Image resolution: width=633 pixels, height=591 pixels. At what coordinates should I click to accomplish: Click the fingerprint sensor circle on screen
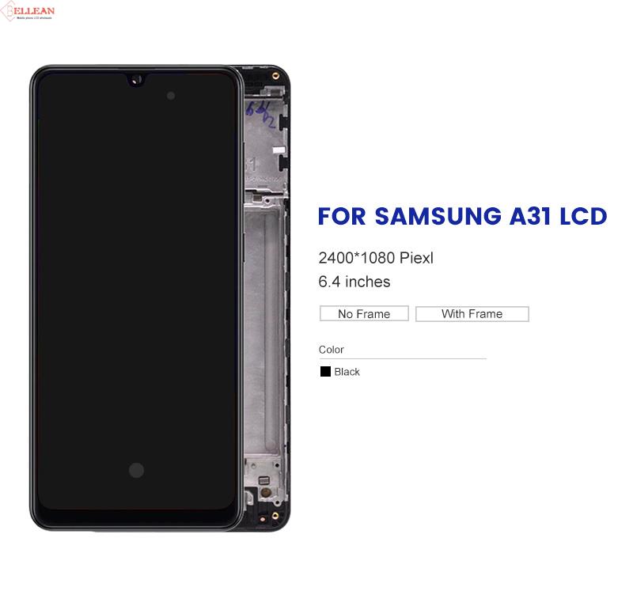[136, 470]
